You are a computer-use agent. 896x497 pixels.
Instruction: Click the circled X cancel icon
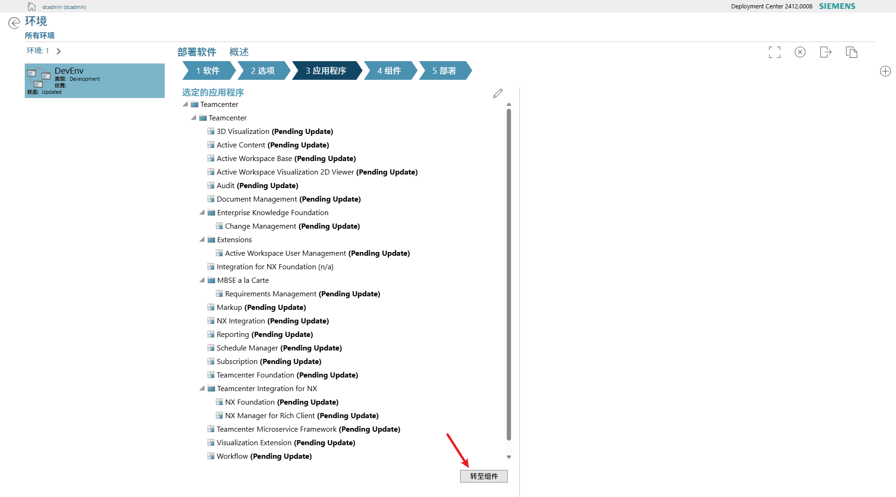click(800, 52)
